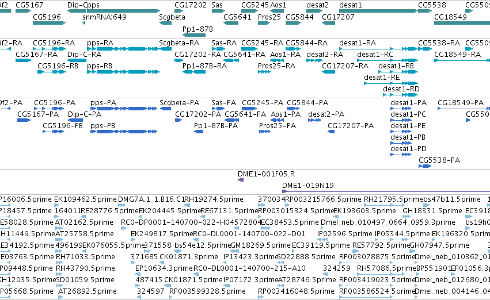
Task: Select the desat1-RE transcript label
Action: pos(382,78)
